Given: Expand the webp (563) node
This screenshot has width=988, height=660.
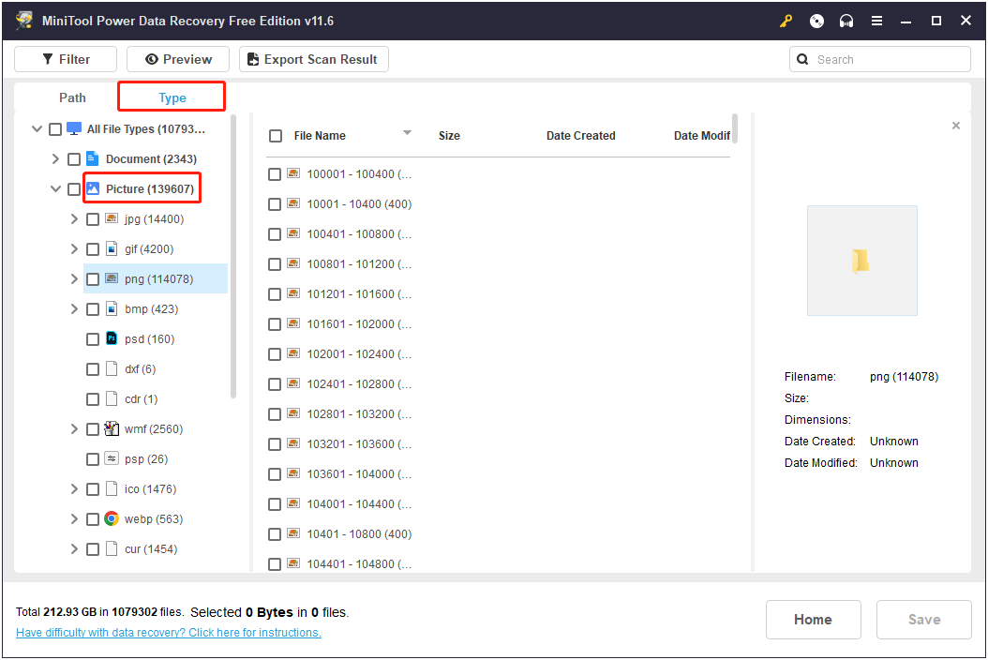Looking at the screenshot, I should 74,518.
